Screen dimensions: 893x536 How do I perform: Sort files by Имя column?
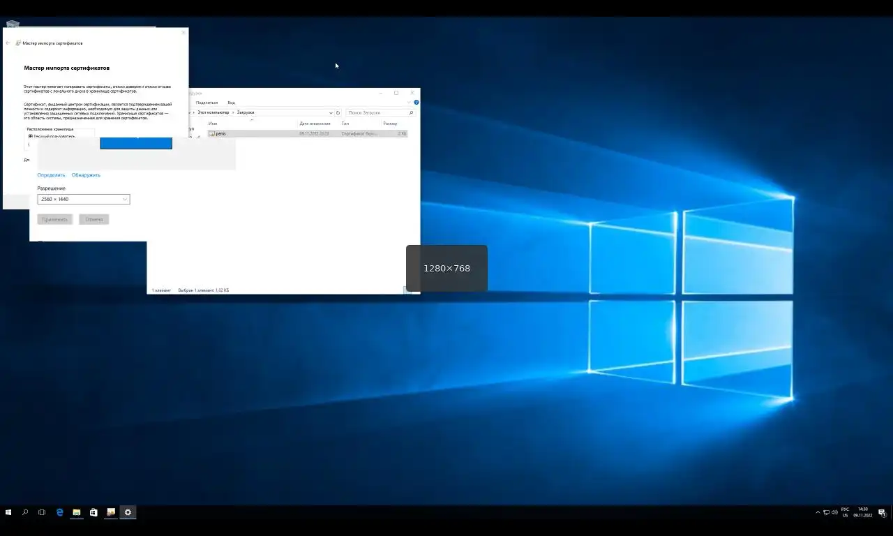tap(213, 124)
